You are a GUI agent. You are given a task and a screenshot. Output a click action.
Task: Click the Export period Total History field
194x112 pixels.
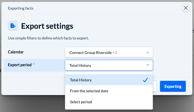(x=109, y=65)
